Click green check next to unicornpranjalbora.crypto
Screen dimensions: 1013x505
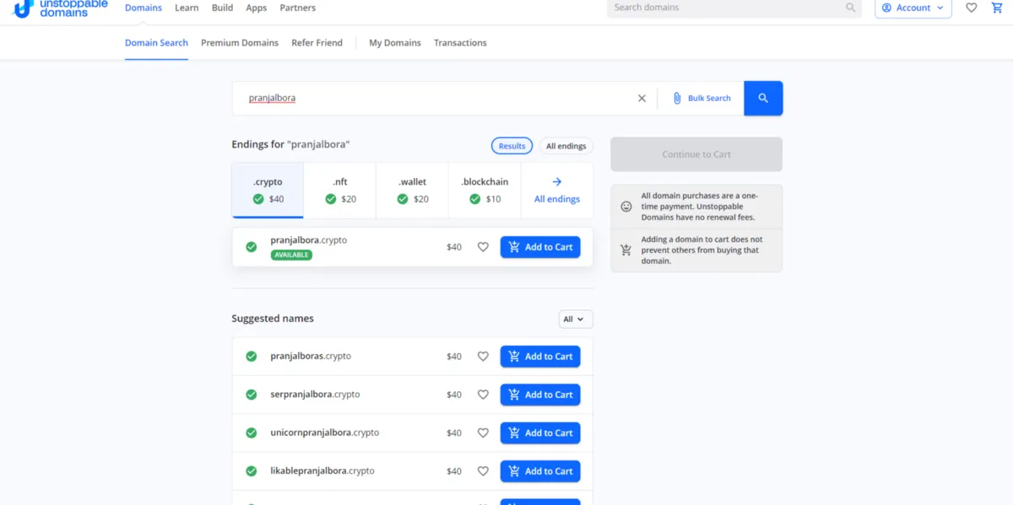252,432
